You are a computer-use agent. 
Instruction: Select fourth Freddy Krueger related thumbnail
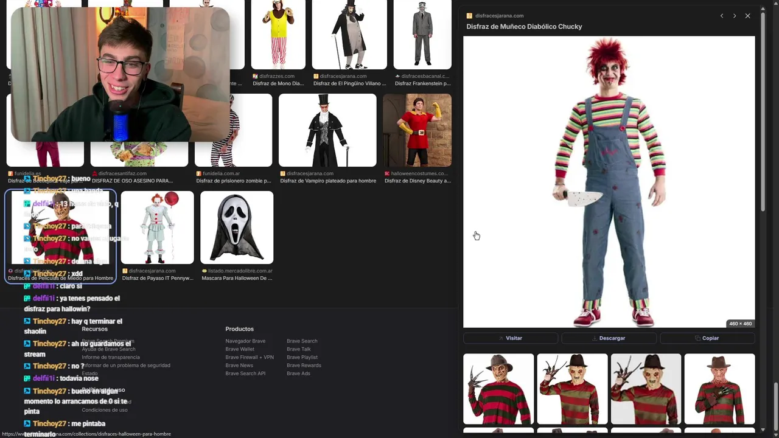pyautogui.click(x=719, y=389)
